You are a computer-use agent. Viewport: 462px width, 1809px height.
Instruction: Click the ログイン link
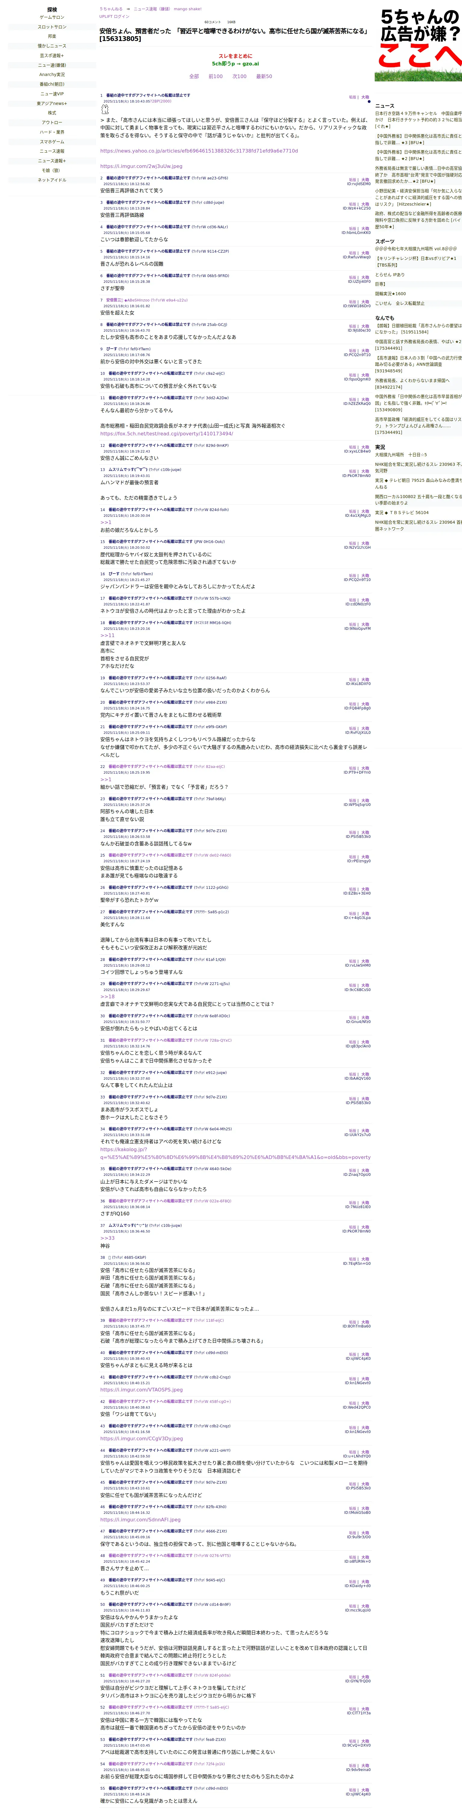click(121, 16)
